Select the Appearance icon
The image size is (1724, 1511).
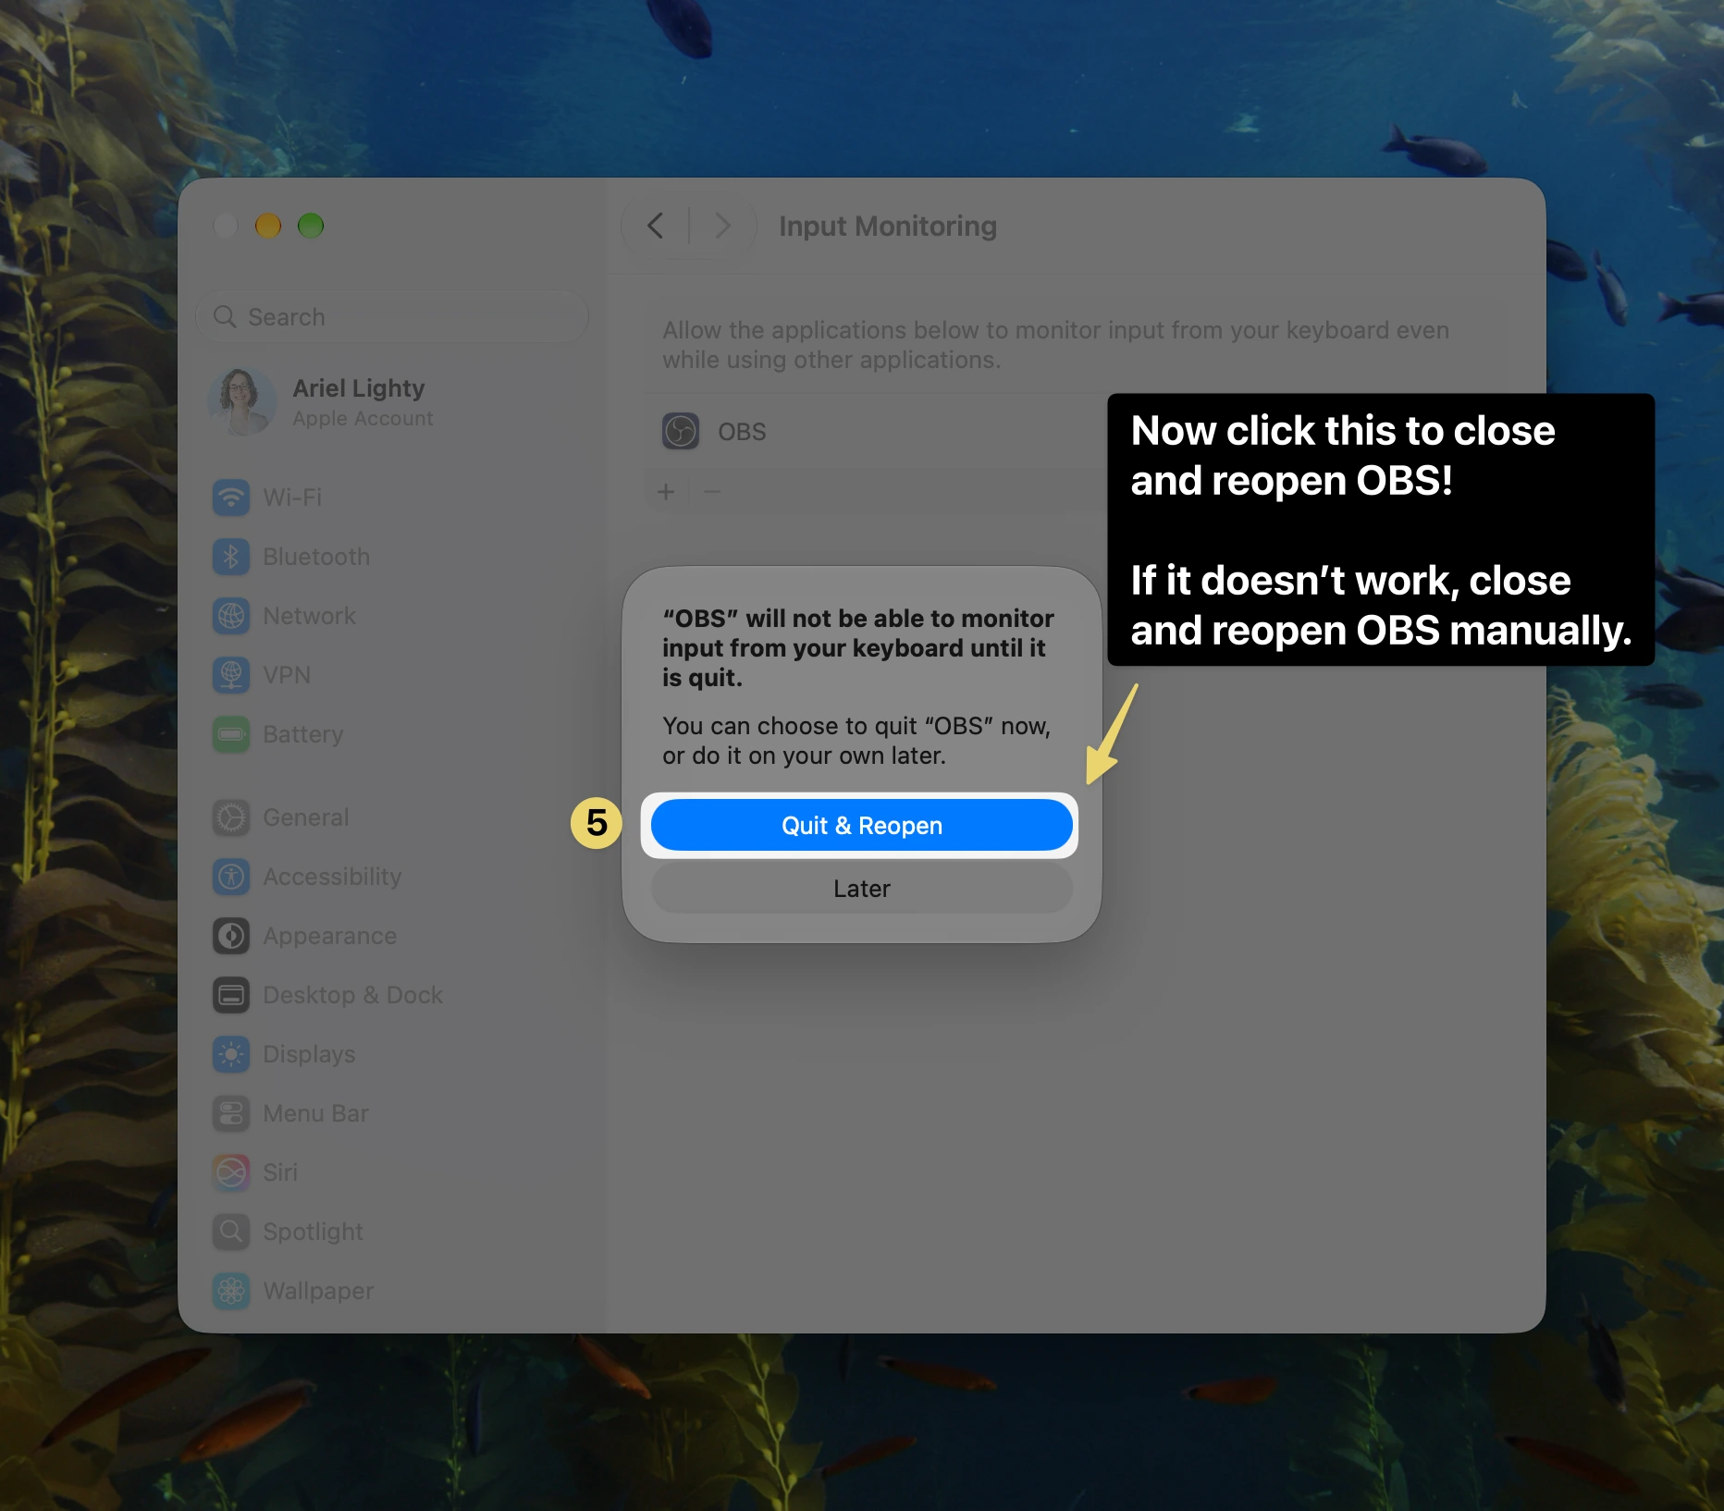pyautogui.click(x=231, y=936)
